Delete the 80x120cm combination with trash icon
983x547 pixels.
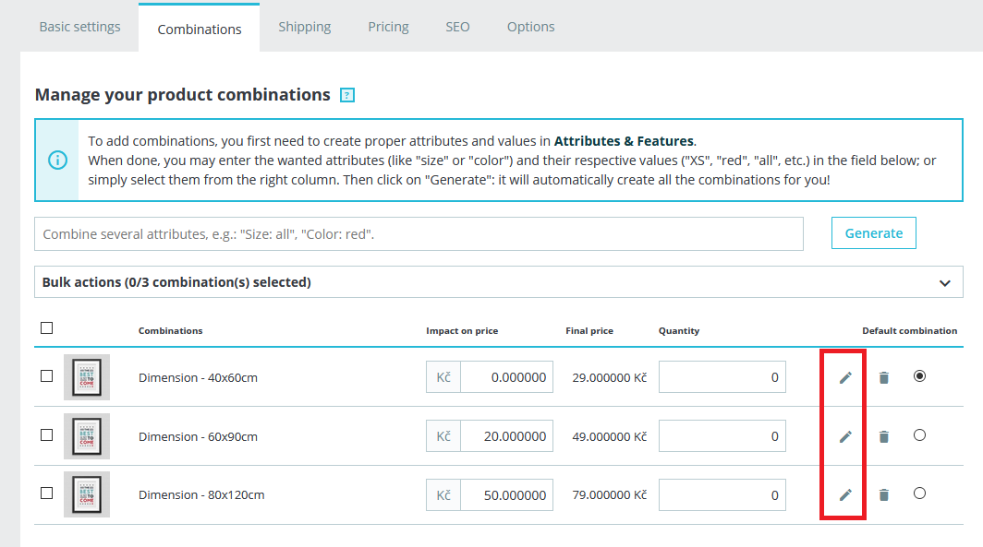click(884, 495)
